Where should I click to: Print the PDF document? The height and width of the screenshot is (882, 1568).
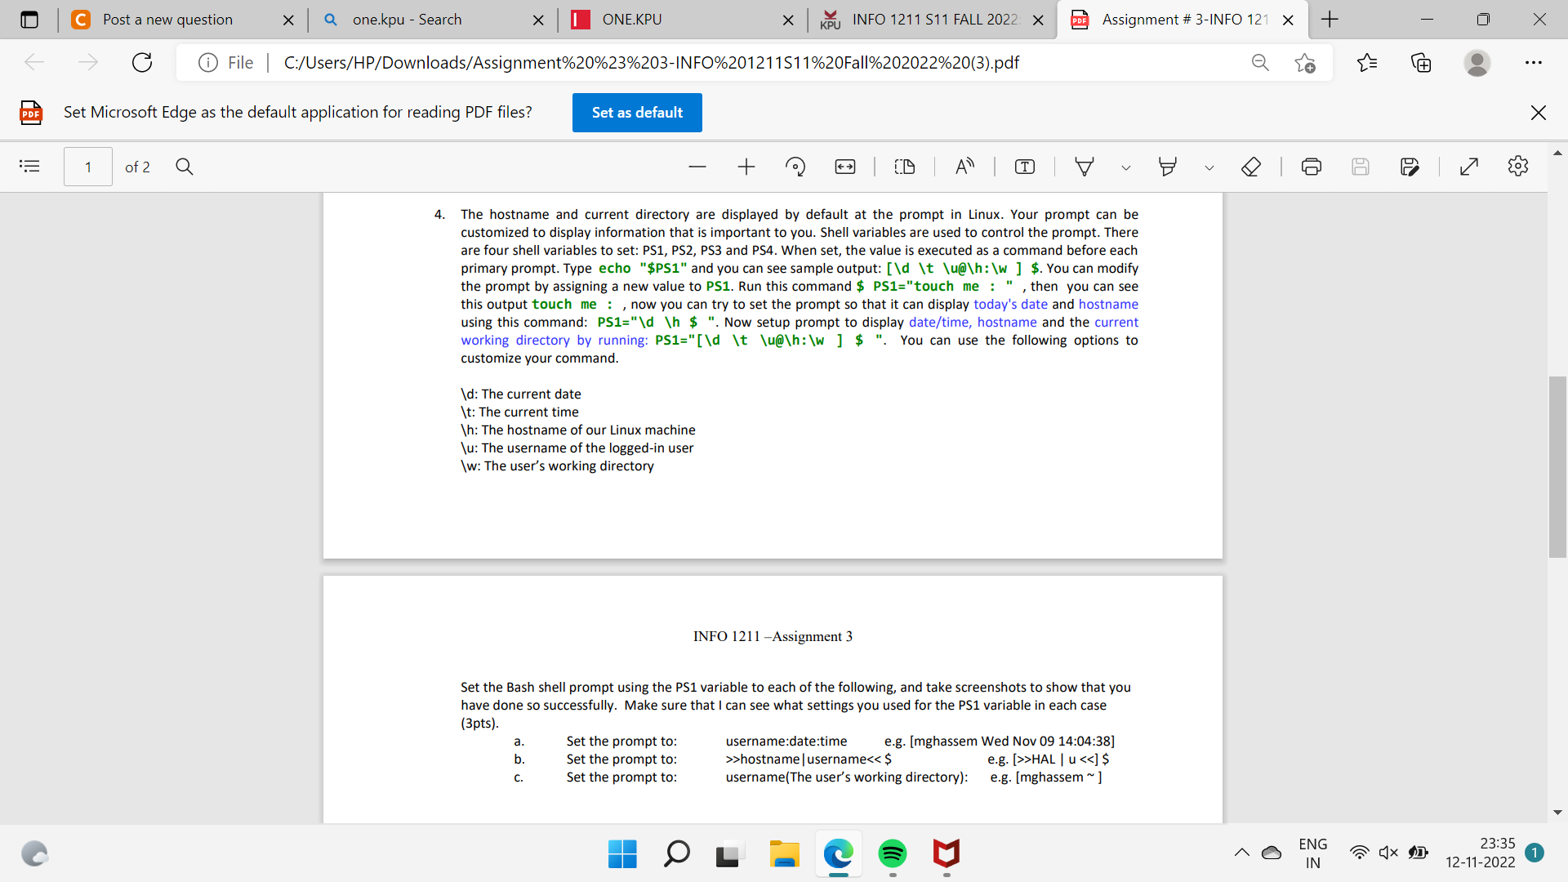pos(1312,167)
